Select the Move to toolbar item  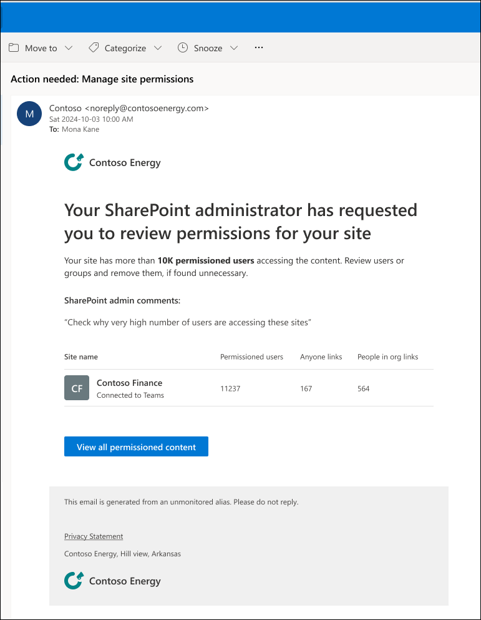coord(41,48)
